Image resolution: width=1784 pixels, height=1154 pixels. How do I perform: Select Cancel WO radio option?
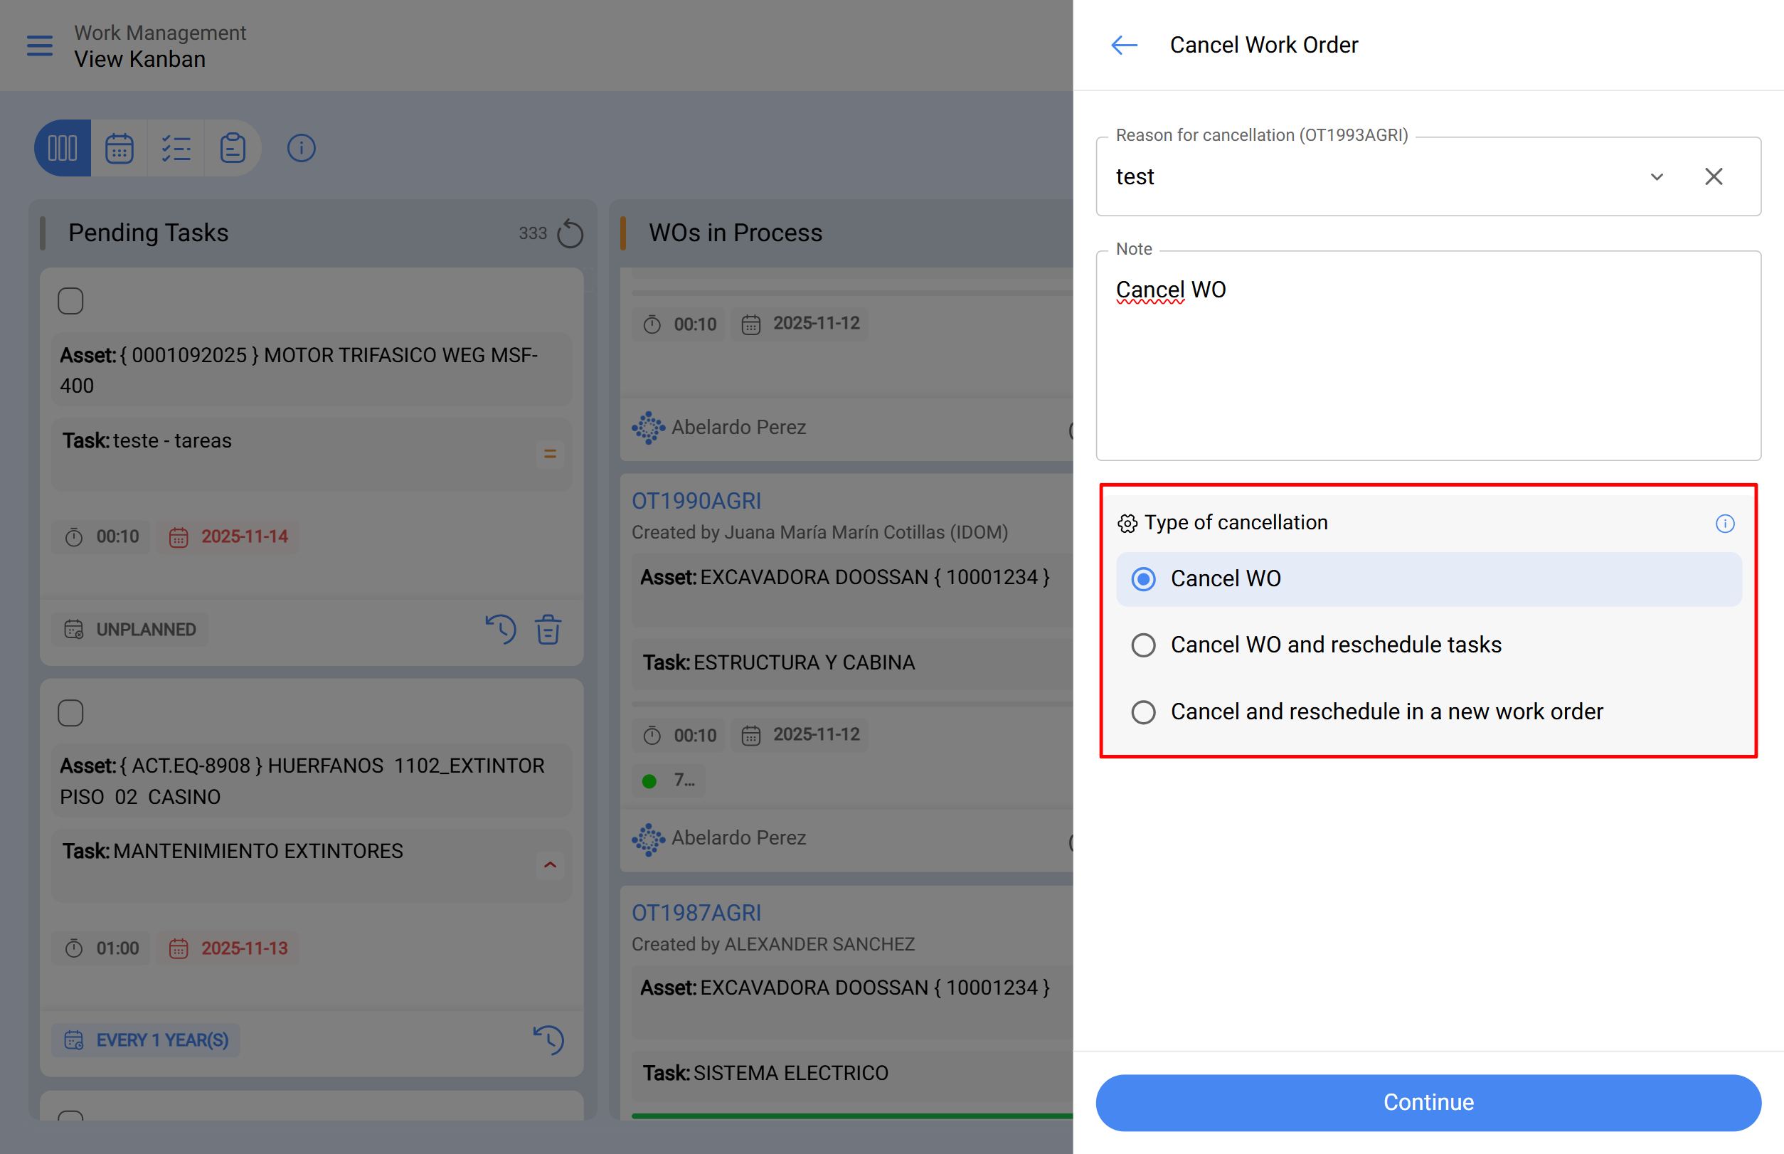[x=1143, y=579]
